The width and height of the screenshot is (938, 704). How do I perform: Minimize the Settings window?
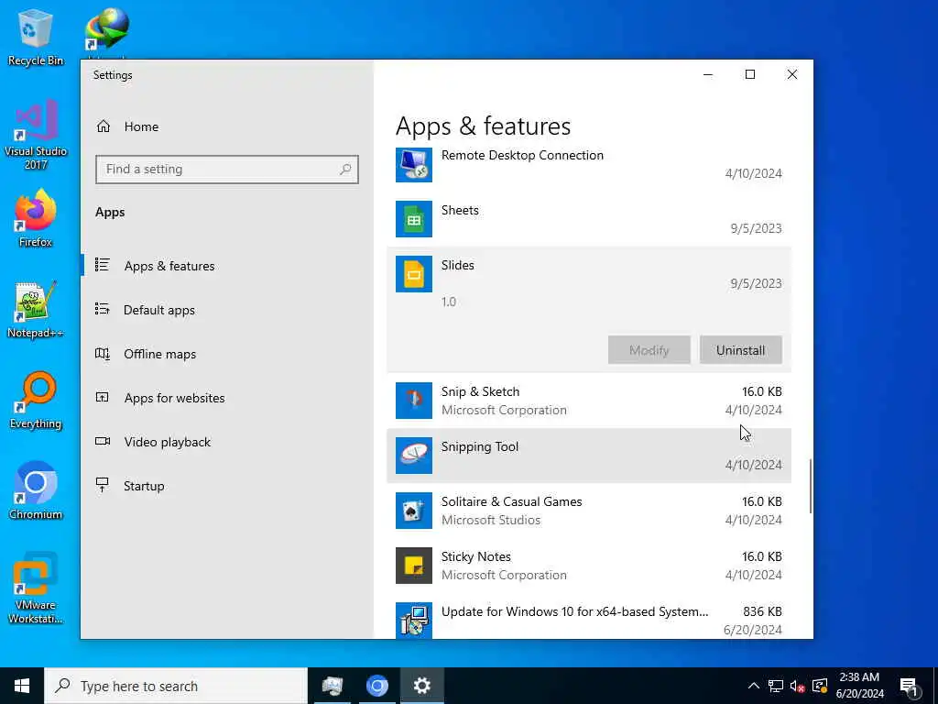pos(708,75)
